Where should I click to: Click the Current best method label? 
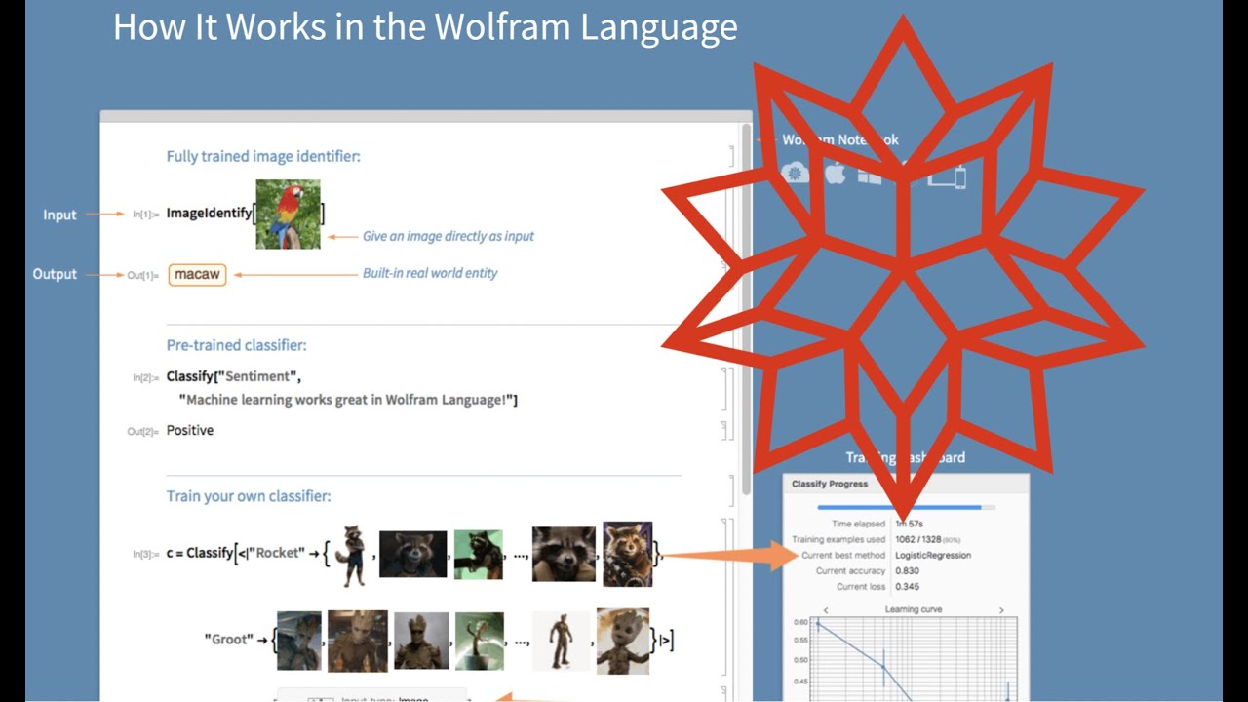point(843,555)
